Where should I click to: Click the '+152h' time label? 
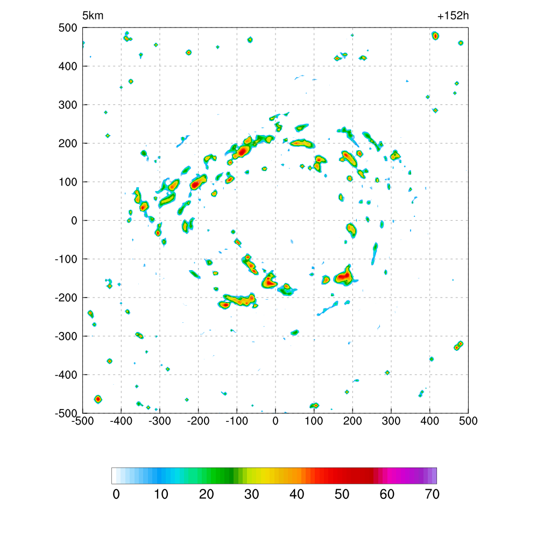453,16
